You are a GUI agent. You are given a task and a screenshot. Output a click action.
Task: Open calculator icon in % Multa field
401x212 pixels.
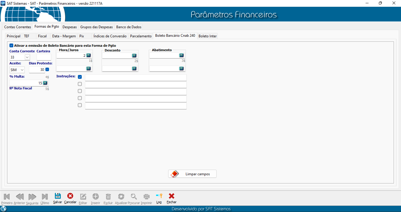coord(45,83)
